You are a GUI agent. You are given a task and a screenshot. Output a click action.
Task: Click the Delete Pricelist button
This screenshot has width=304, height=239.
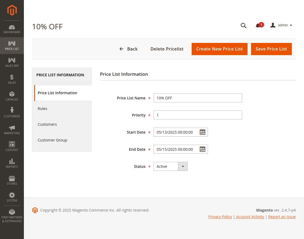pyautogui.click(x=167, y=49)
